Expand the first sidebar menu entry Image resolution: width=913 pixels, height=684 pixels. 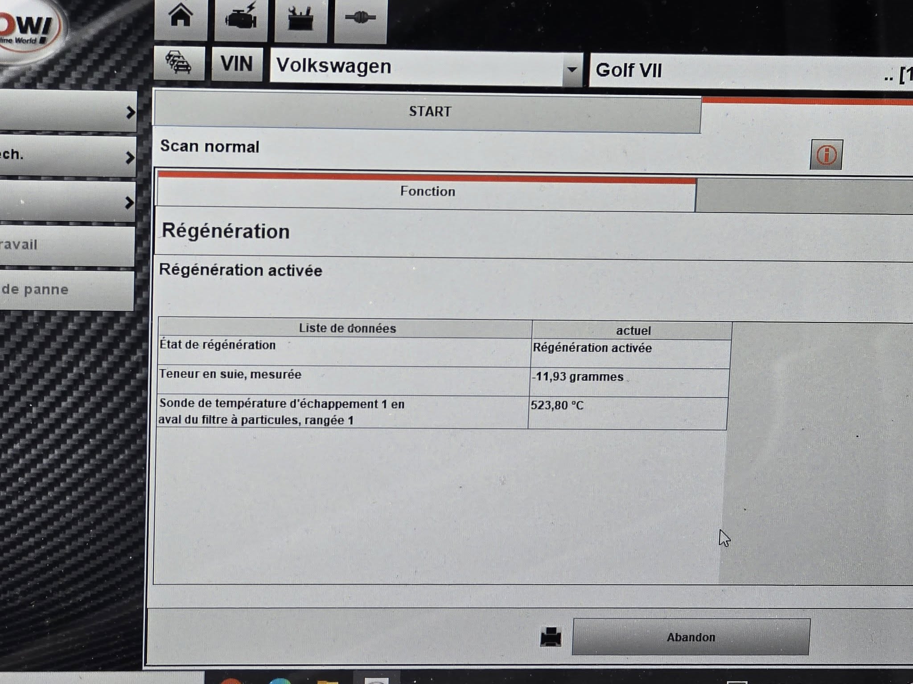pos(68,112)
